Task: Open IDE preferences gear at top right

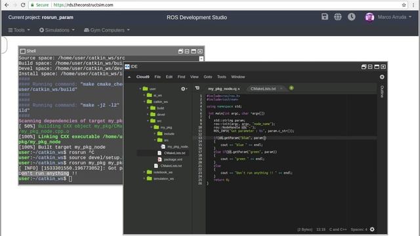Action: 382,77
